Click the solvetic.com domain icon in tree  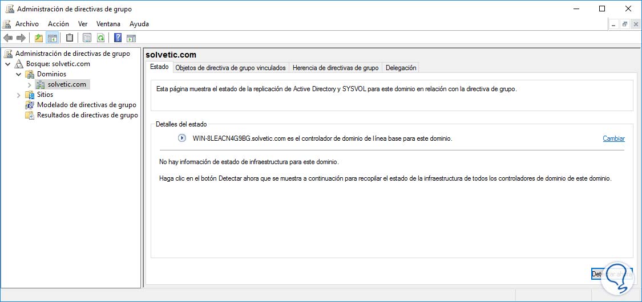tap(40, 84)
